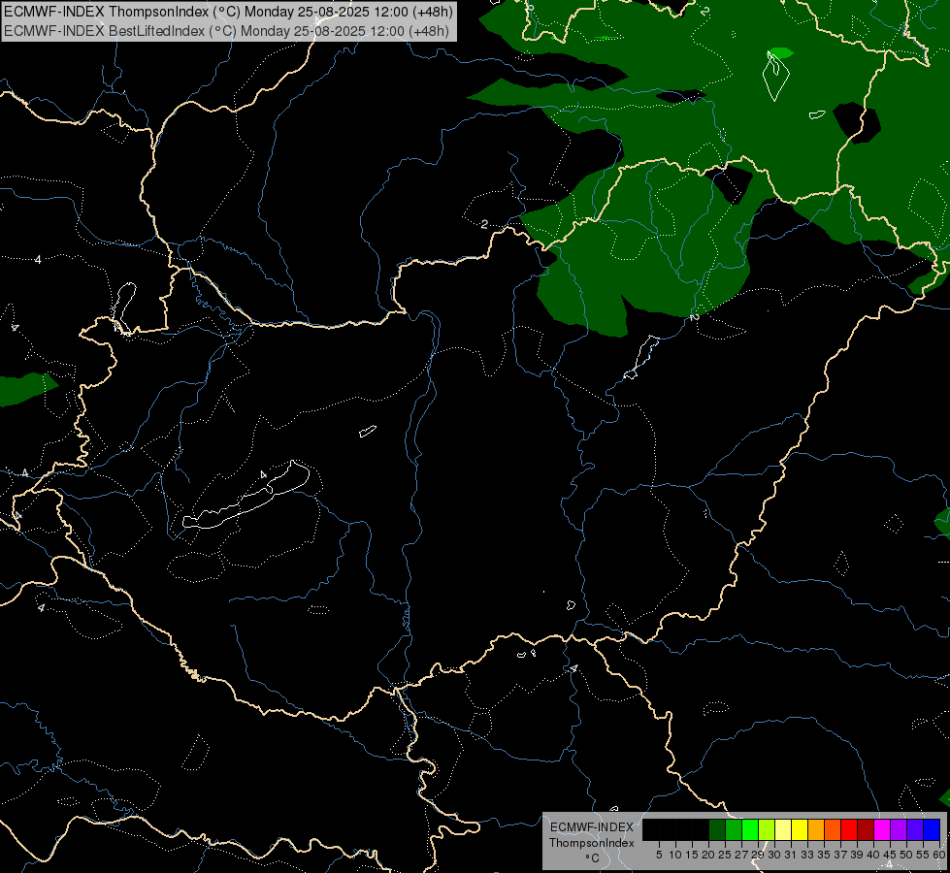Screen dimensions: 950x873
Task: Click the dark orange 35–37 legend swatch
Action: pyautogui.click(x=833, y=830)
